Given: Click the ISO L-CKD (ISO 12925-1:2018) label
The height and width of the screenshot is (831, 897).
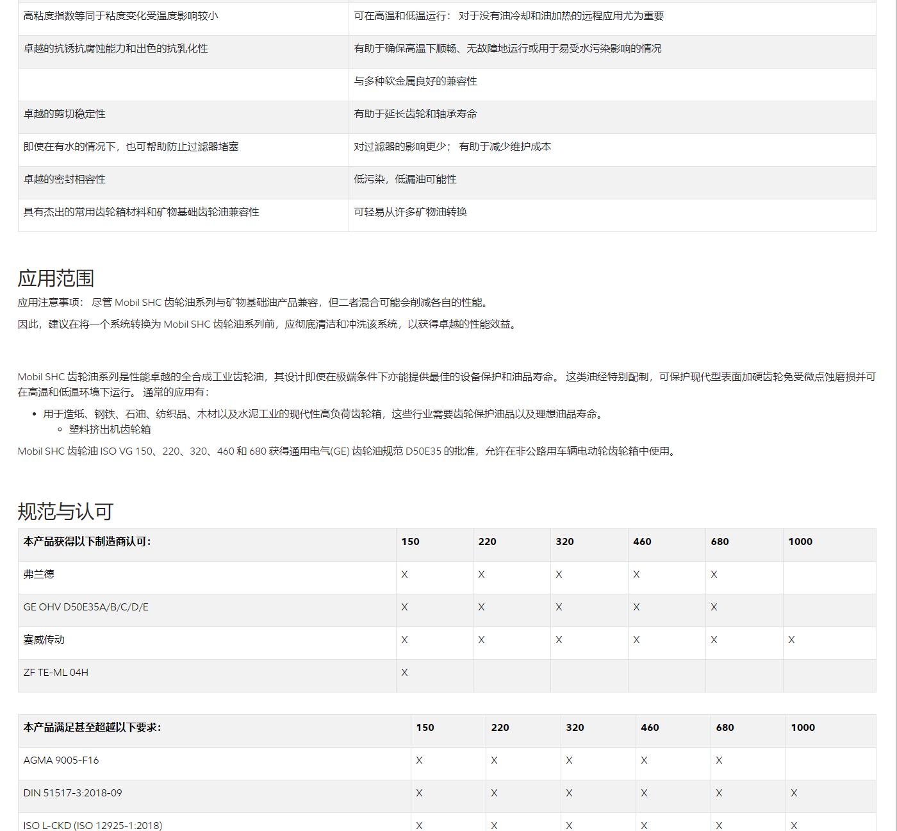Looking at the screenshot, I should (x=93, y=825).
